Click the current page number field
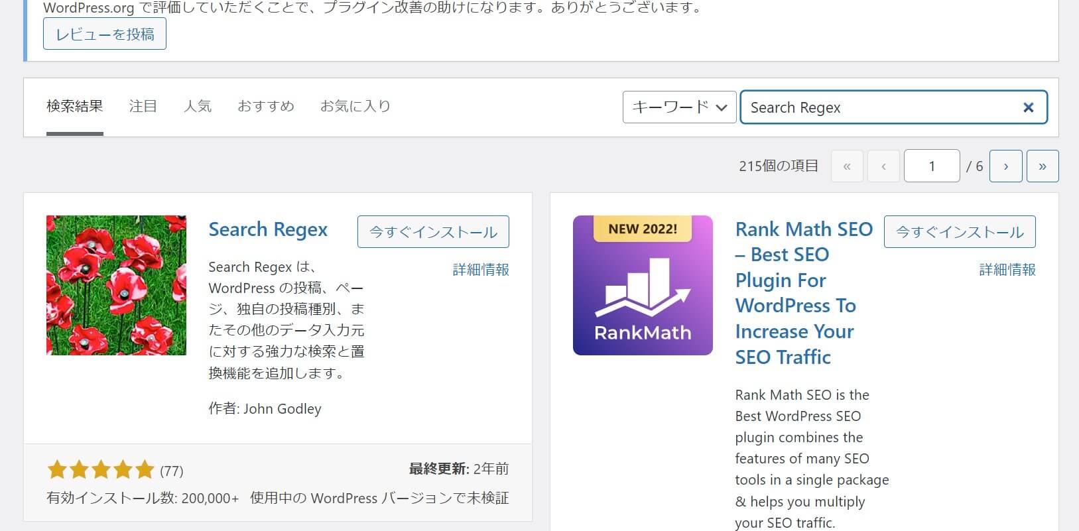This screenshot has width=1079, height=531. pyautogui.click(x=932, y=166)
